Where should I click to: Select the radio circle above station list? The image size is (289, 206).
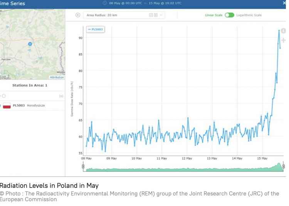[4, 96]
